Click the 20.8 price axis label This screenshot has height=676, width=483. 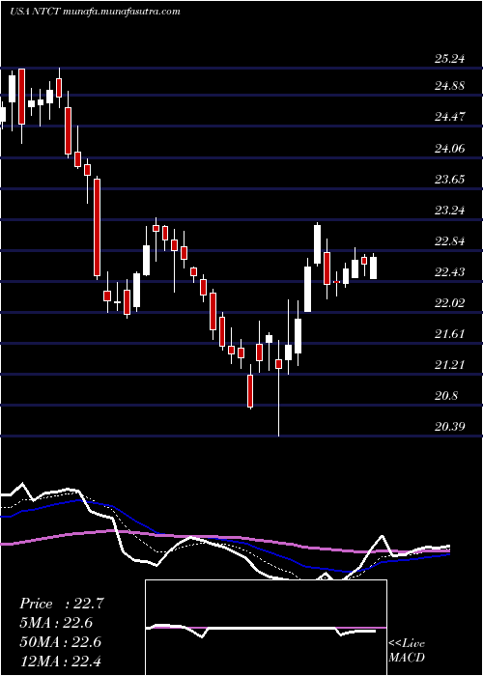446,396
